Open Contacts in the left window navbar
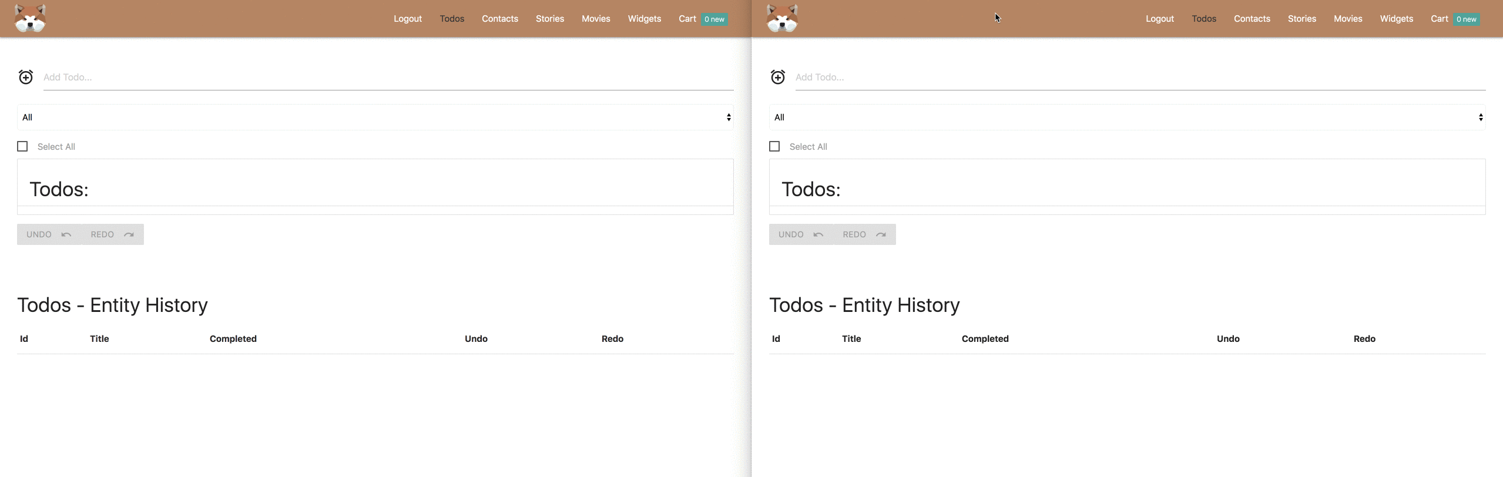The width and height of the screenshot is (1503, 477). point(500,19)
